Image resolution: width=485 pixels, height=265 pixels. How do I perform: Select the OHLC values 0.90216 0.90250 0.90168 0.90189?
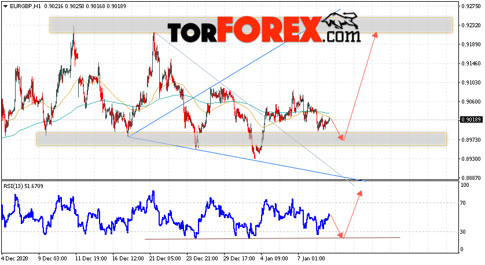tap(85, 6)
